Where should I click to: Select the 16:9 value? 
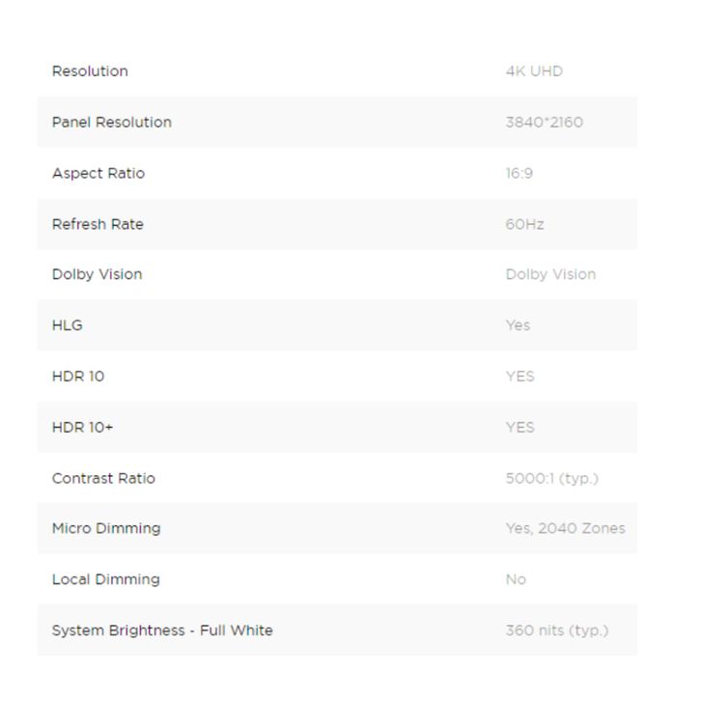(519, 174)
